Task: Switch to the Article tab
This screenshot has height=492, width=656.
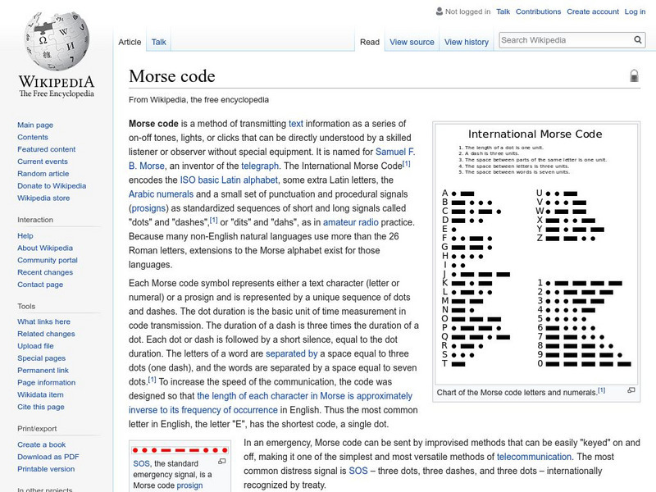Action: click(130, 42)
